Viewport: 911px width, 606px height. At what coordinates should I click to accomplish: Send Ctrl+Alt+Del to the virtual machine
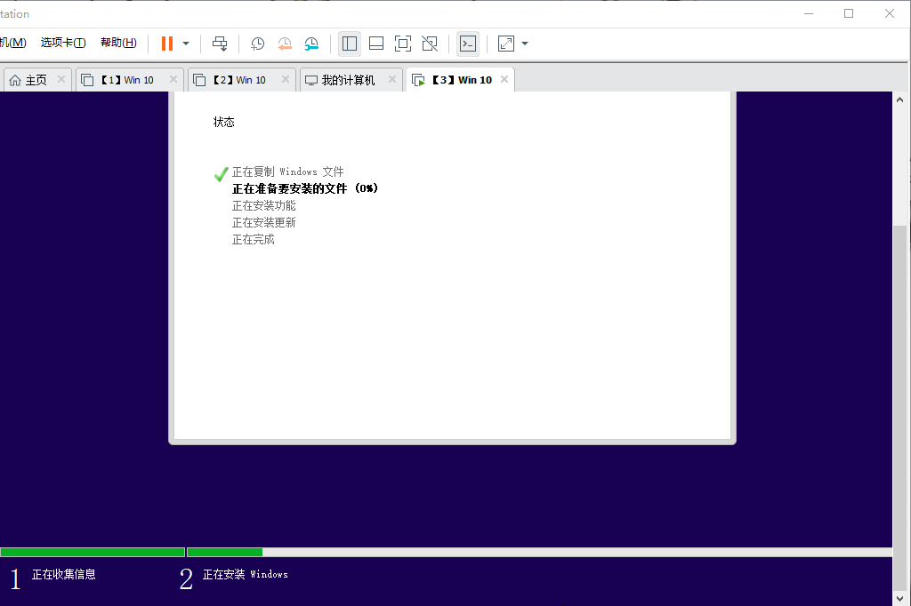(x=220, y=44)
